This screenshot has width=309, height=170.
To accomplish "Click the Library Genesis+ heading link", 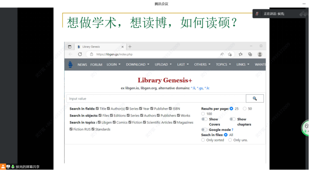I will [x=165, y=80].
